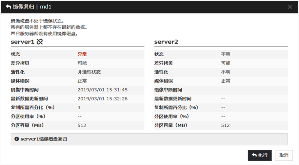Click server1's copy percentage value 3
The width and height of the screenshot is (299, 165).
[79, 107]
